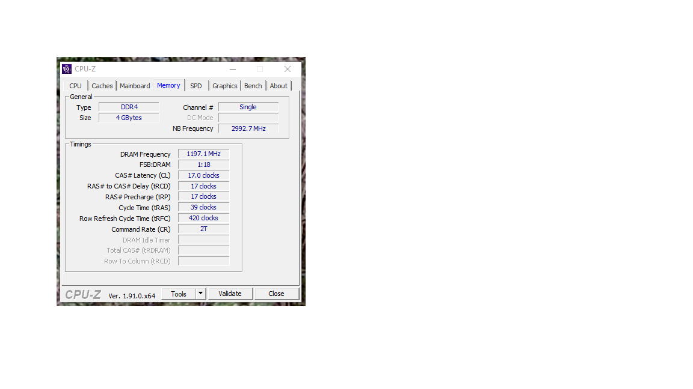This screenshot has height=389, width=693.
Task: Click the CAS# Latency 17.0 clocks value
Action: pos(204,175)
